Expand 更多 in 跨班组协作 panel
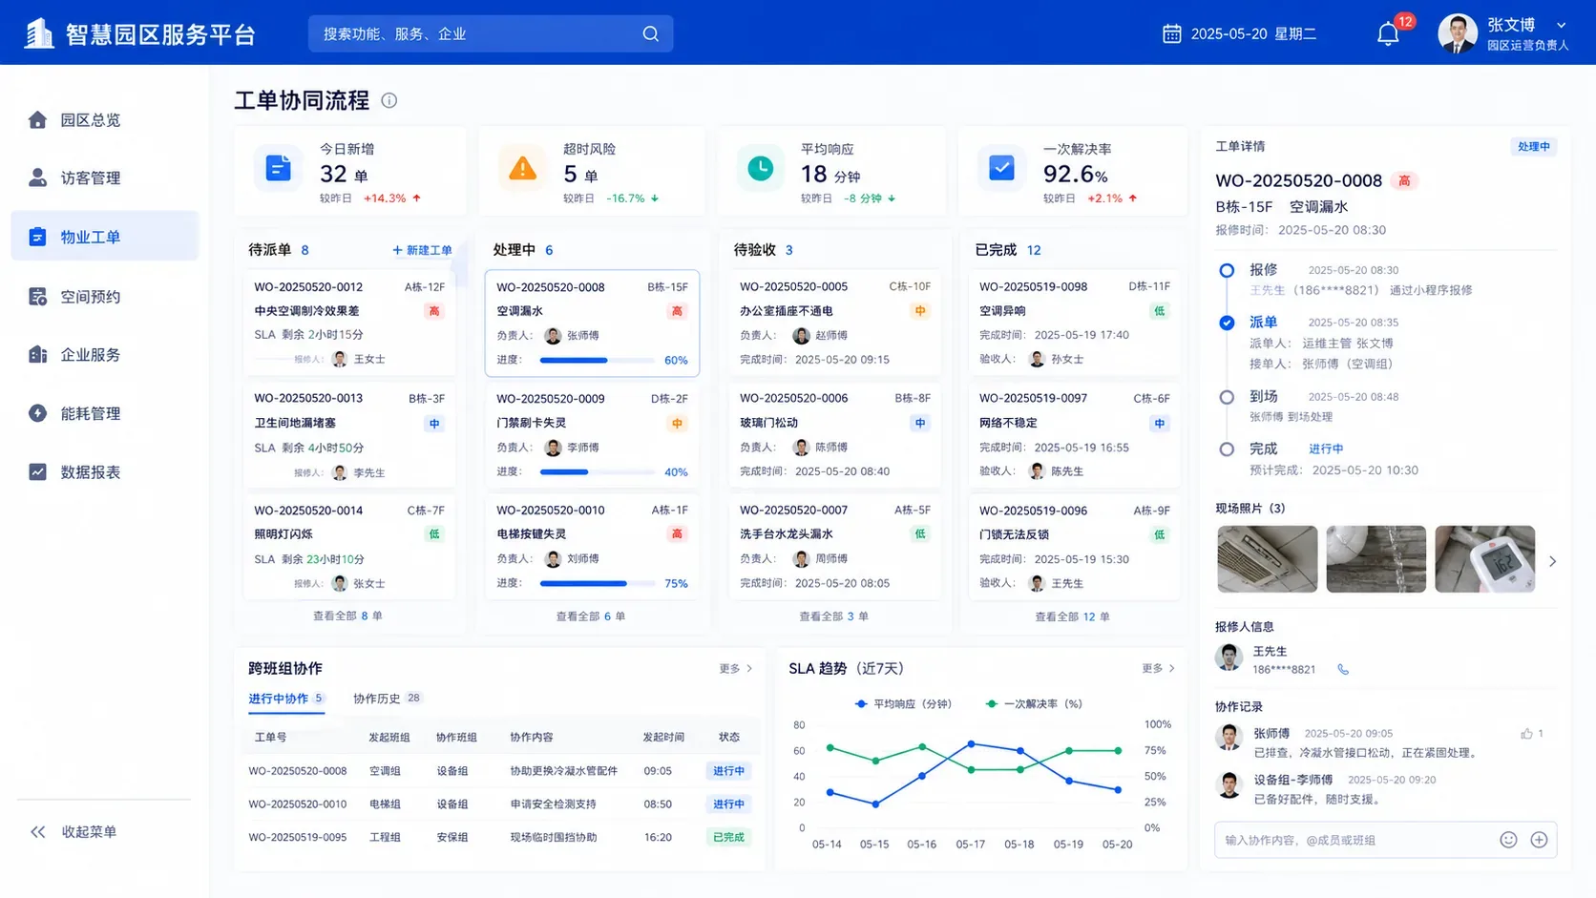The width and height of the screenshot is (1596, 898). pyautogui.click(x=736, y=669)
